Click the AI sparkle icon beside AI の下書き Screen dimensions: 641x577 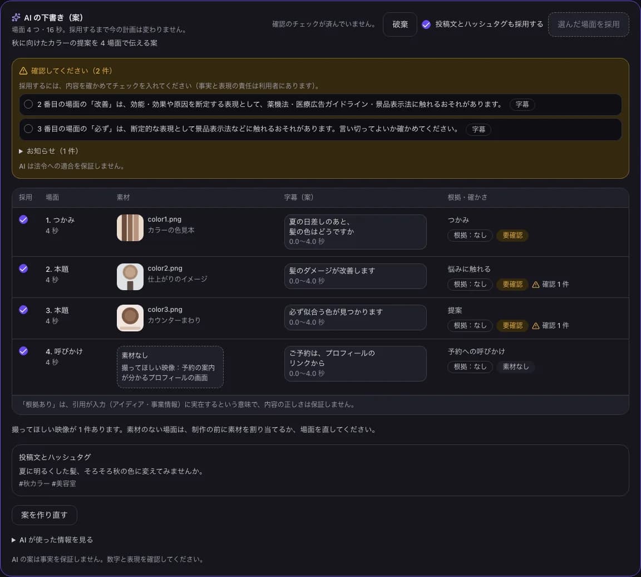pyautogui.click(x=16, y=17)
